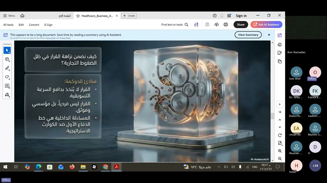
Task: Open the Adobe apps grid icon
Action: [229, 16]
